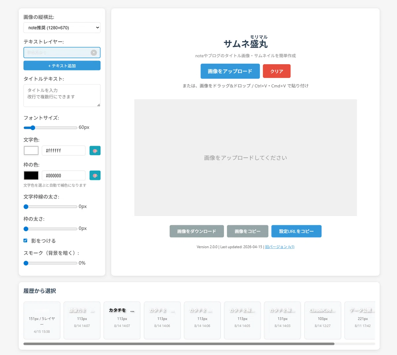
Task: Remove text layer 1 with x icon
Action: point(94,53)
